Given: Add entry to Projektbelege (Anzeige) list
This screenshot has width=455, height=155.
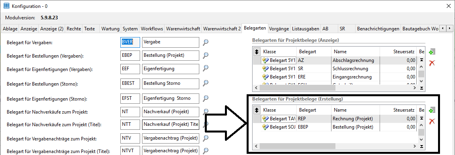Looking at the screenshot, I should point(432,52).
